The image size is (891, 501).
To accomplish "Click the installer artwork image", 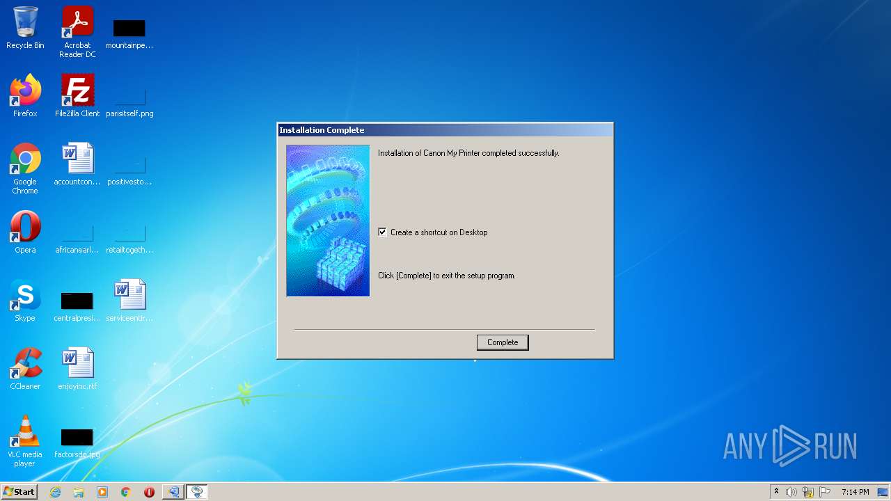I will 328,221.
